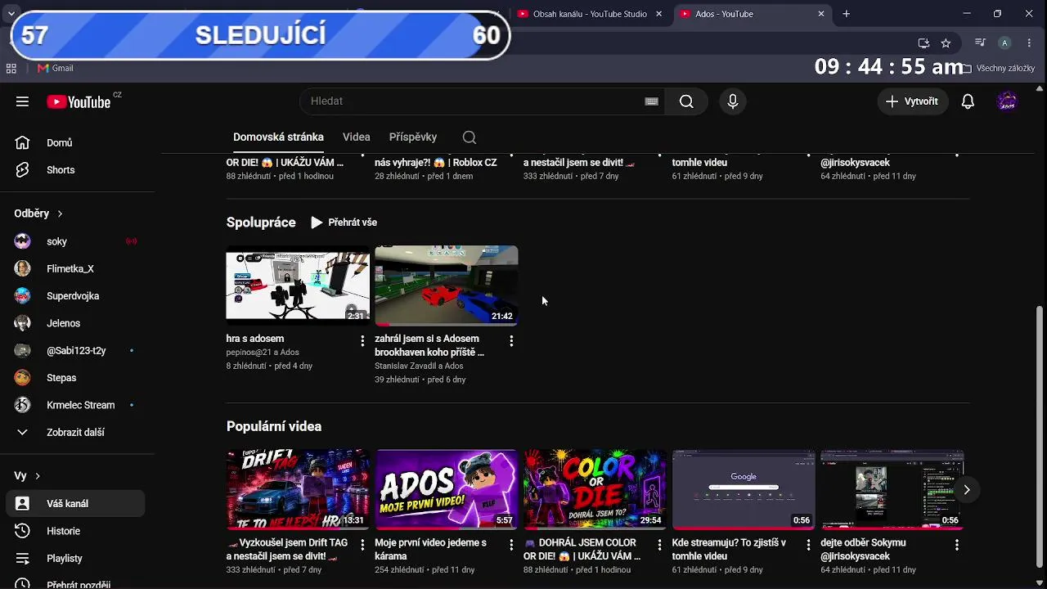Open the Gmail bookmark
The image size is (1047, 589).
pyautogui.click(x=56, y=69)
